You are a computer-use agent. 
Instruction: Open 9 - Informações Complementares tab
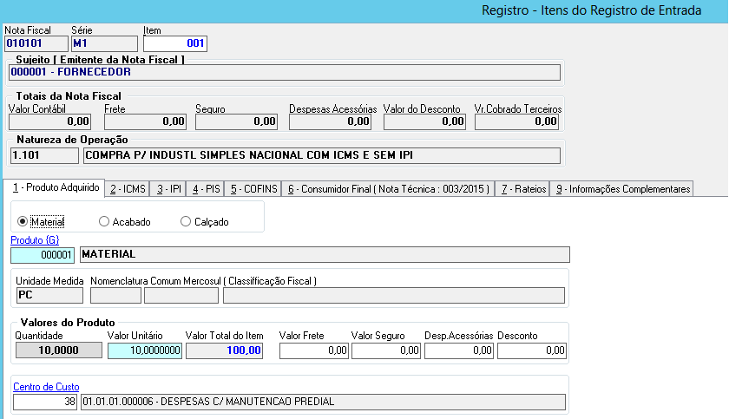point(622,189)
